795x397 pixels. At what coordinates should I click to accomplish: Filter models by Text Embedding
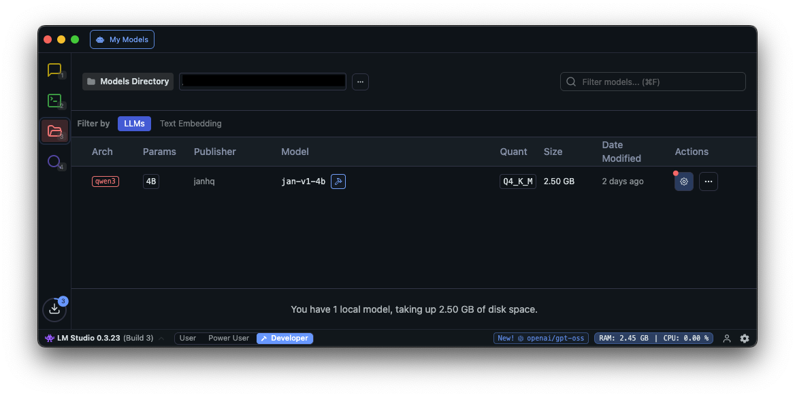pyautogui.click(x=191, y=124)
